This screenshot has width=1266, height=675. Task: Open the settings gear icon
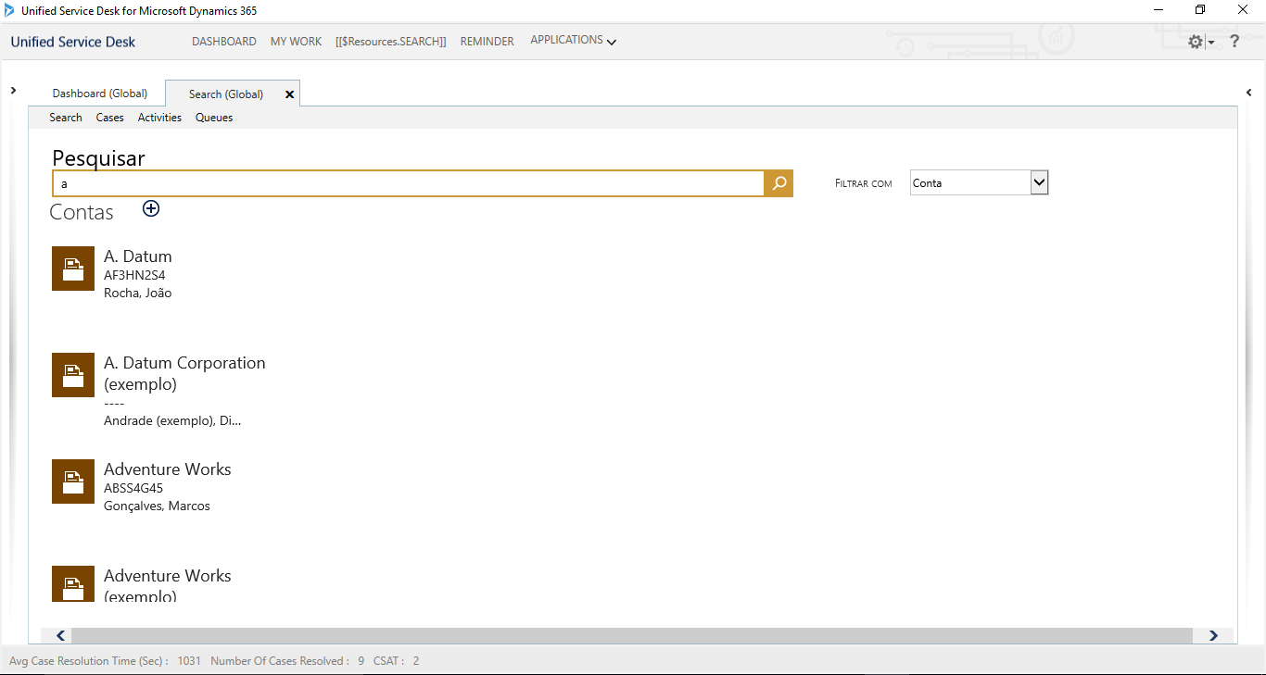click(1196, 43)
